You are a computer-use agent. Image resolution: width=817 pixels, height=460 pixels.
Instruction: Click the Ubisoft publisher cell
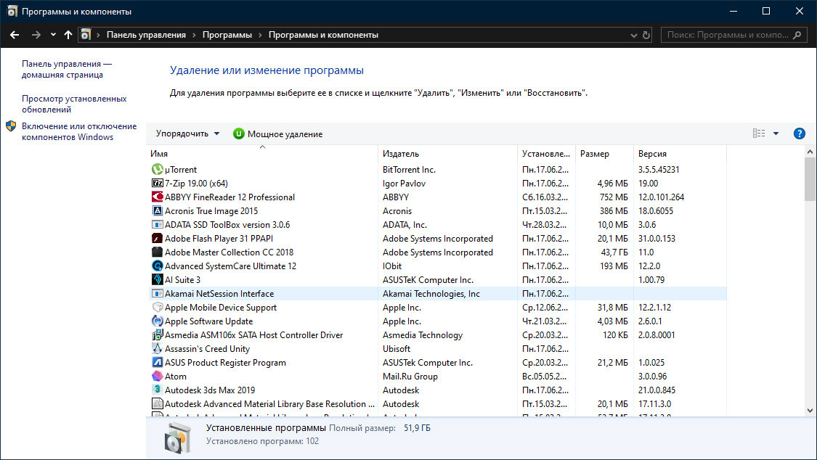tap(396, 349)
